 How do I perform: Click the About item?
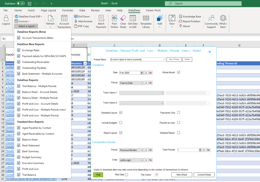pos(185,26)
